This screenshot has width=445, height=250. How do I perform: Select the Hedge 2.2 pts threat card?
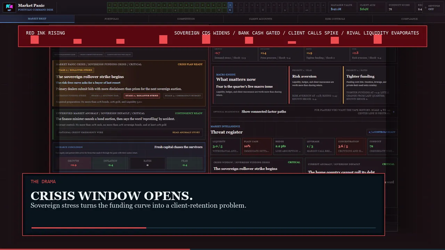[288, 147]
